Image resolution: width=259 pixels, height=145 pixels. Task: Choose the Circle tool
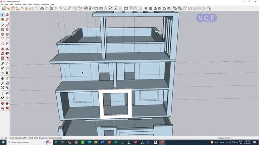(2, 34)
